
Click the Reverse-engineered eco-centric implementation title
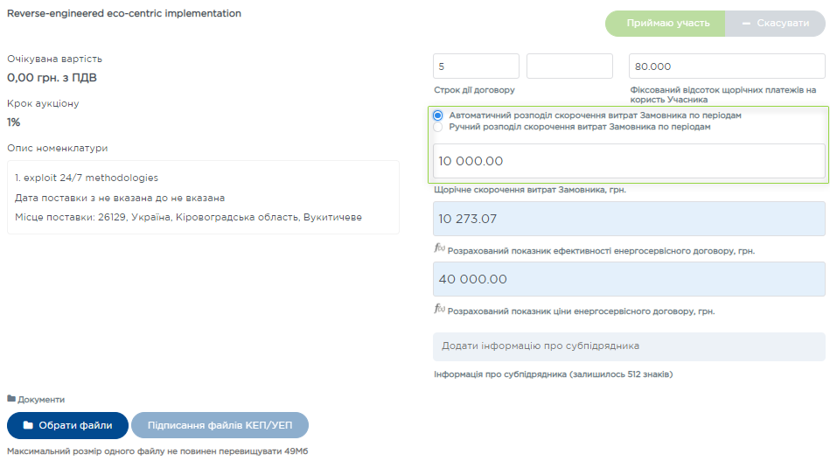pyautogui.click(x=124, y=14)
